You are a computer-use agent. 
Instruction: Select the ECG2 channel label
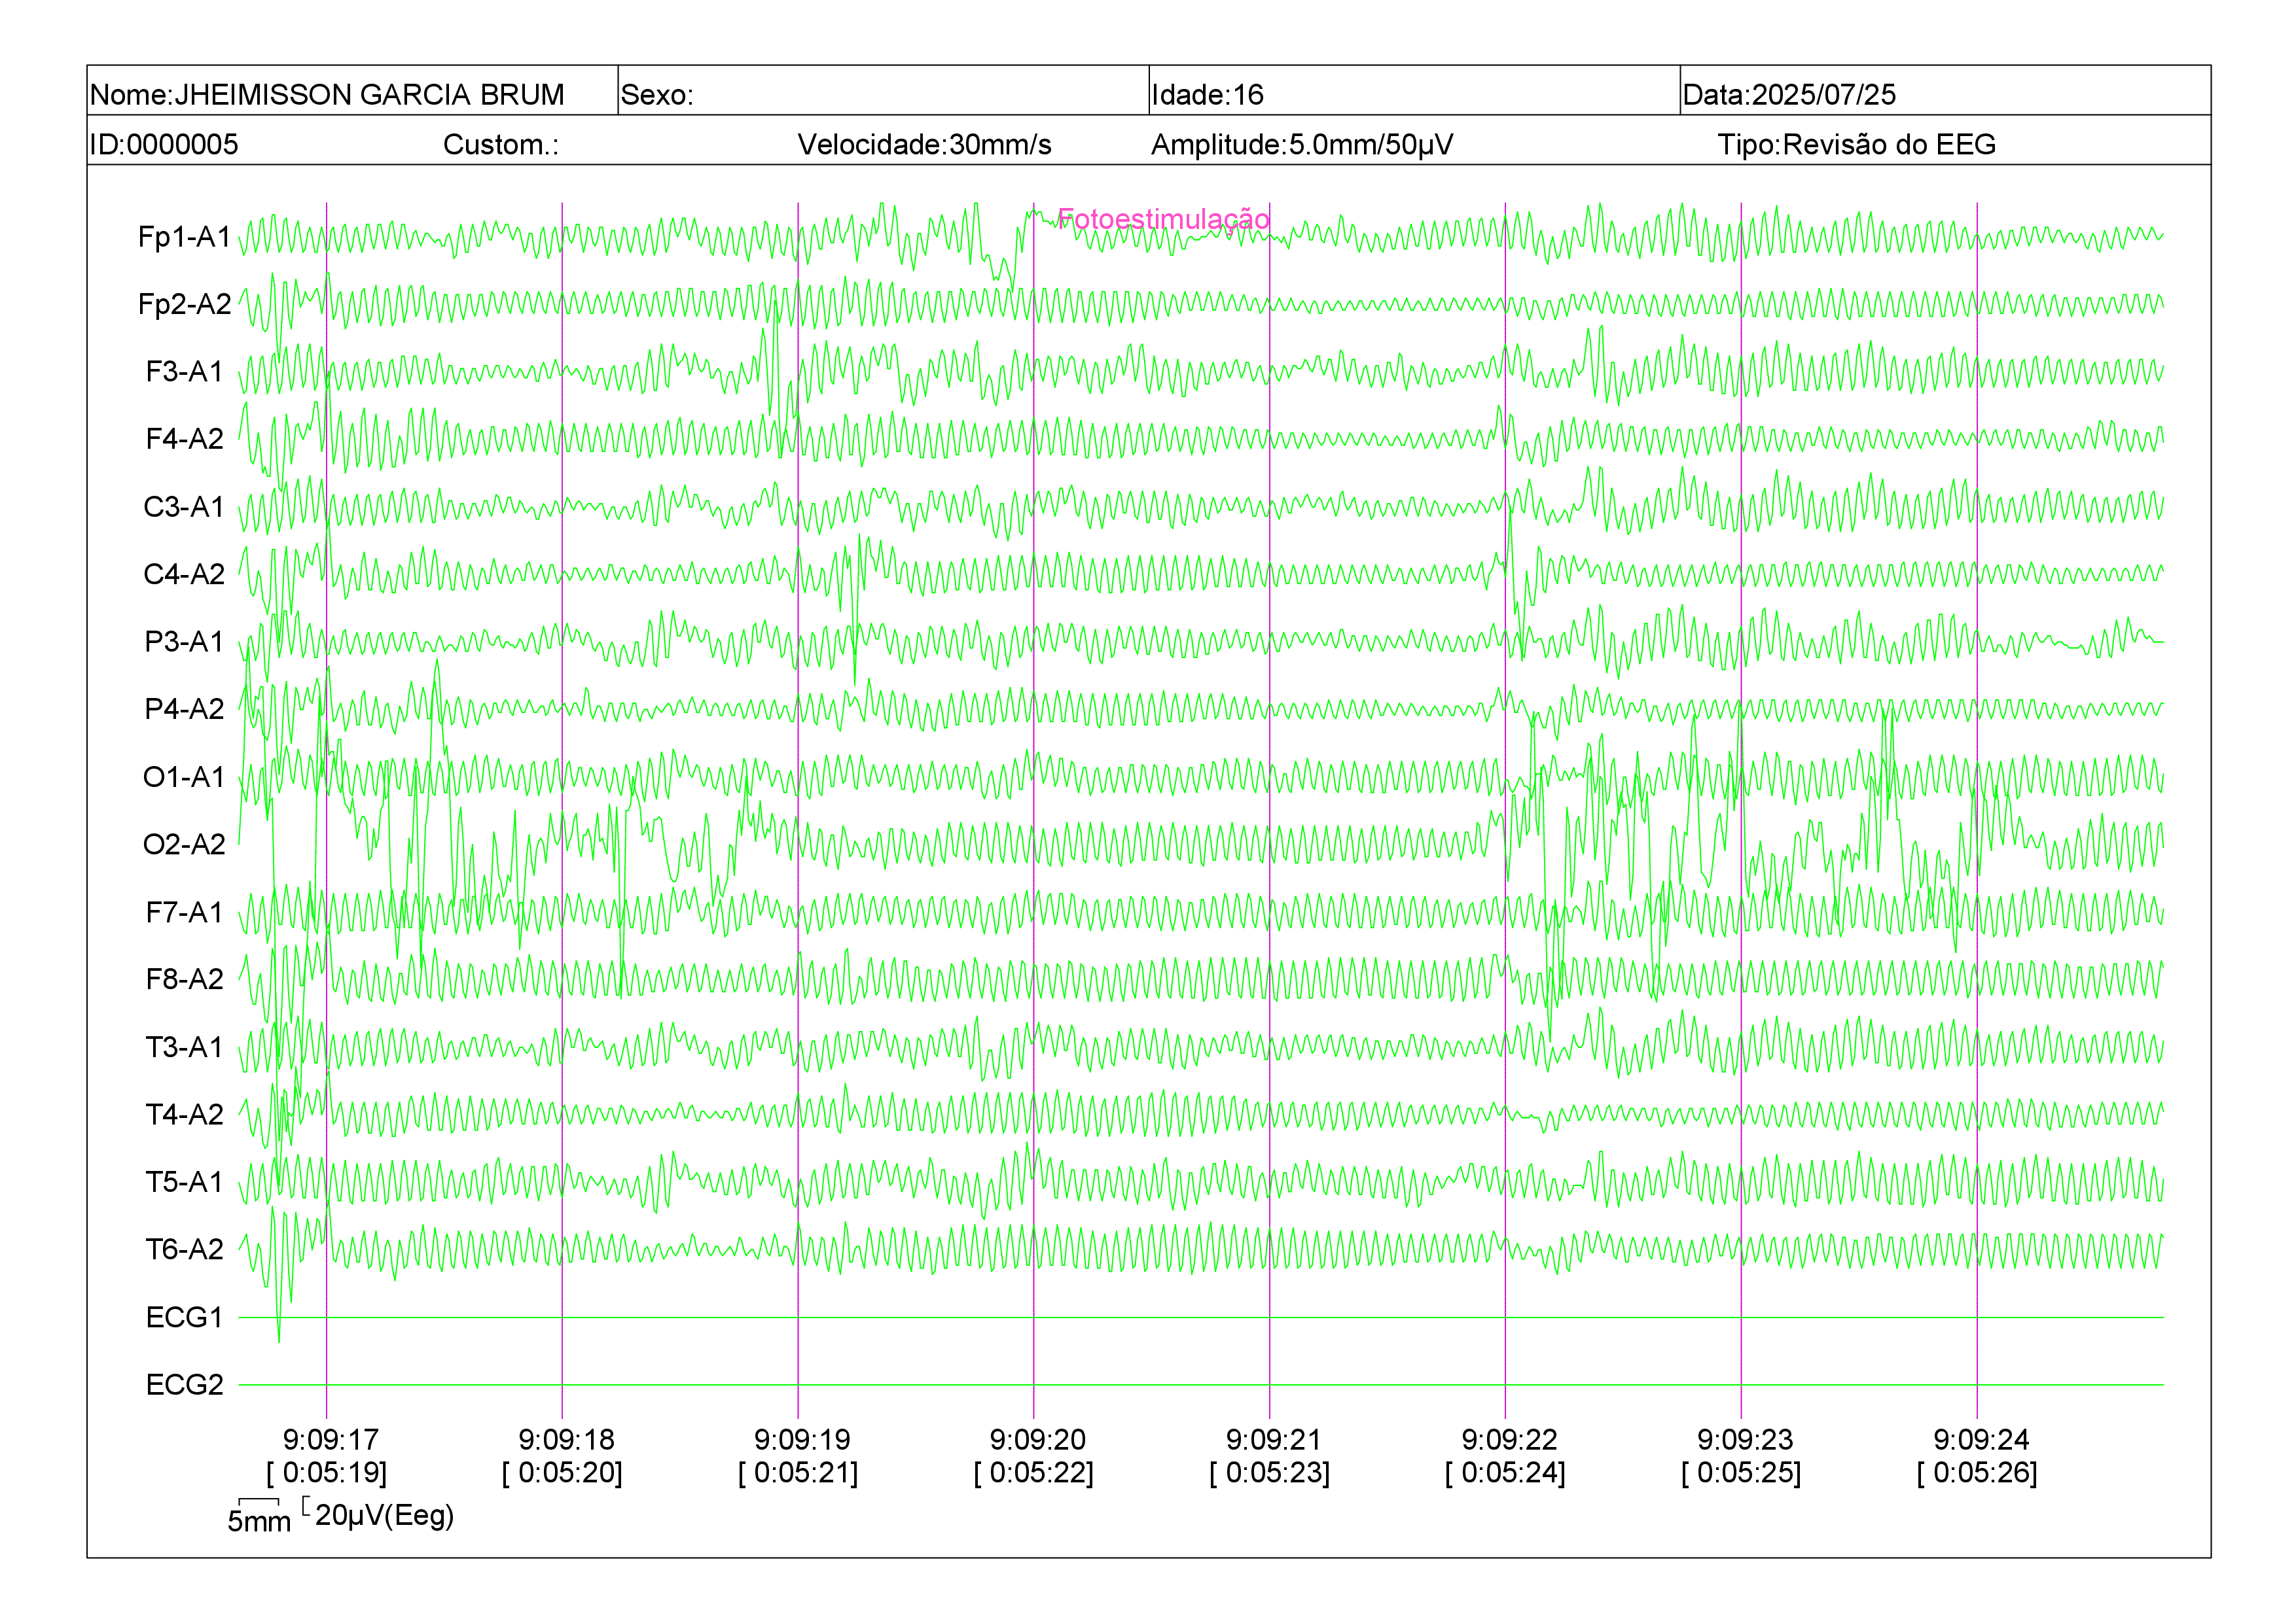coord(184,1385)
